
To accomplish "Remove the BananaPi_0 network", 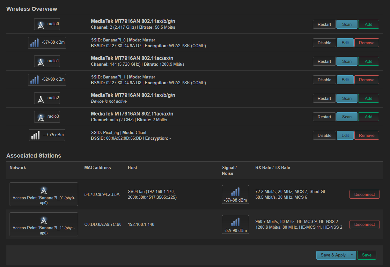I will click(367, 43).
